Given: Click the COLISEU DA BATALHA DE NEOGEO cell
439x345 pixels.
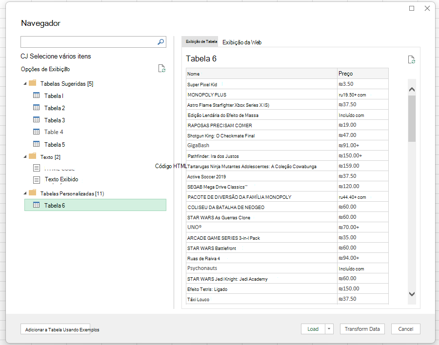Looking at the screenshot, I should (261, 207).
